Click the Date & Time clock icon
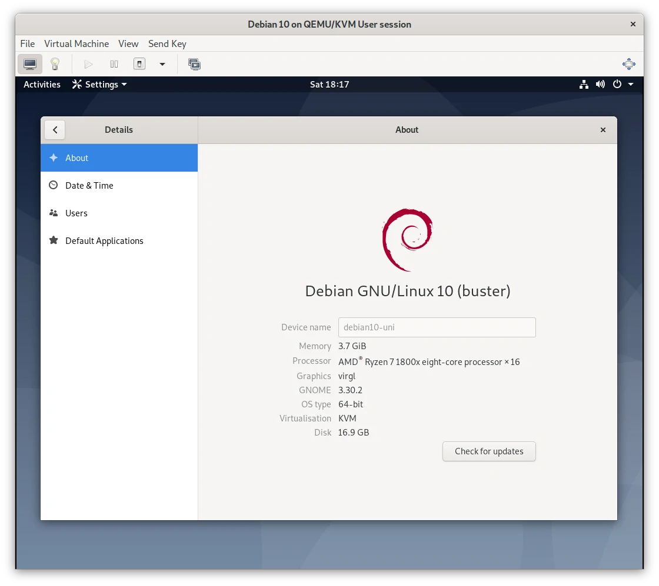 [x=54, y=185]
